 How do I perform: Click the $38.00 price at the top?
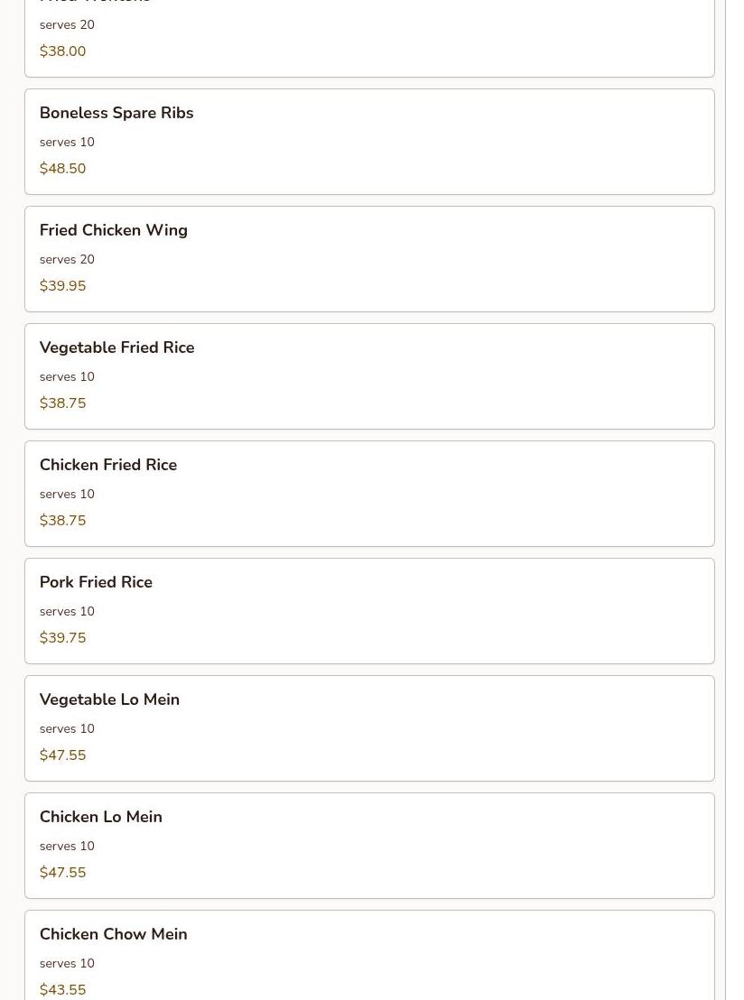(63, 51)
